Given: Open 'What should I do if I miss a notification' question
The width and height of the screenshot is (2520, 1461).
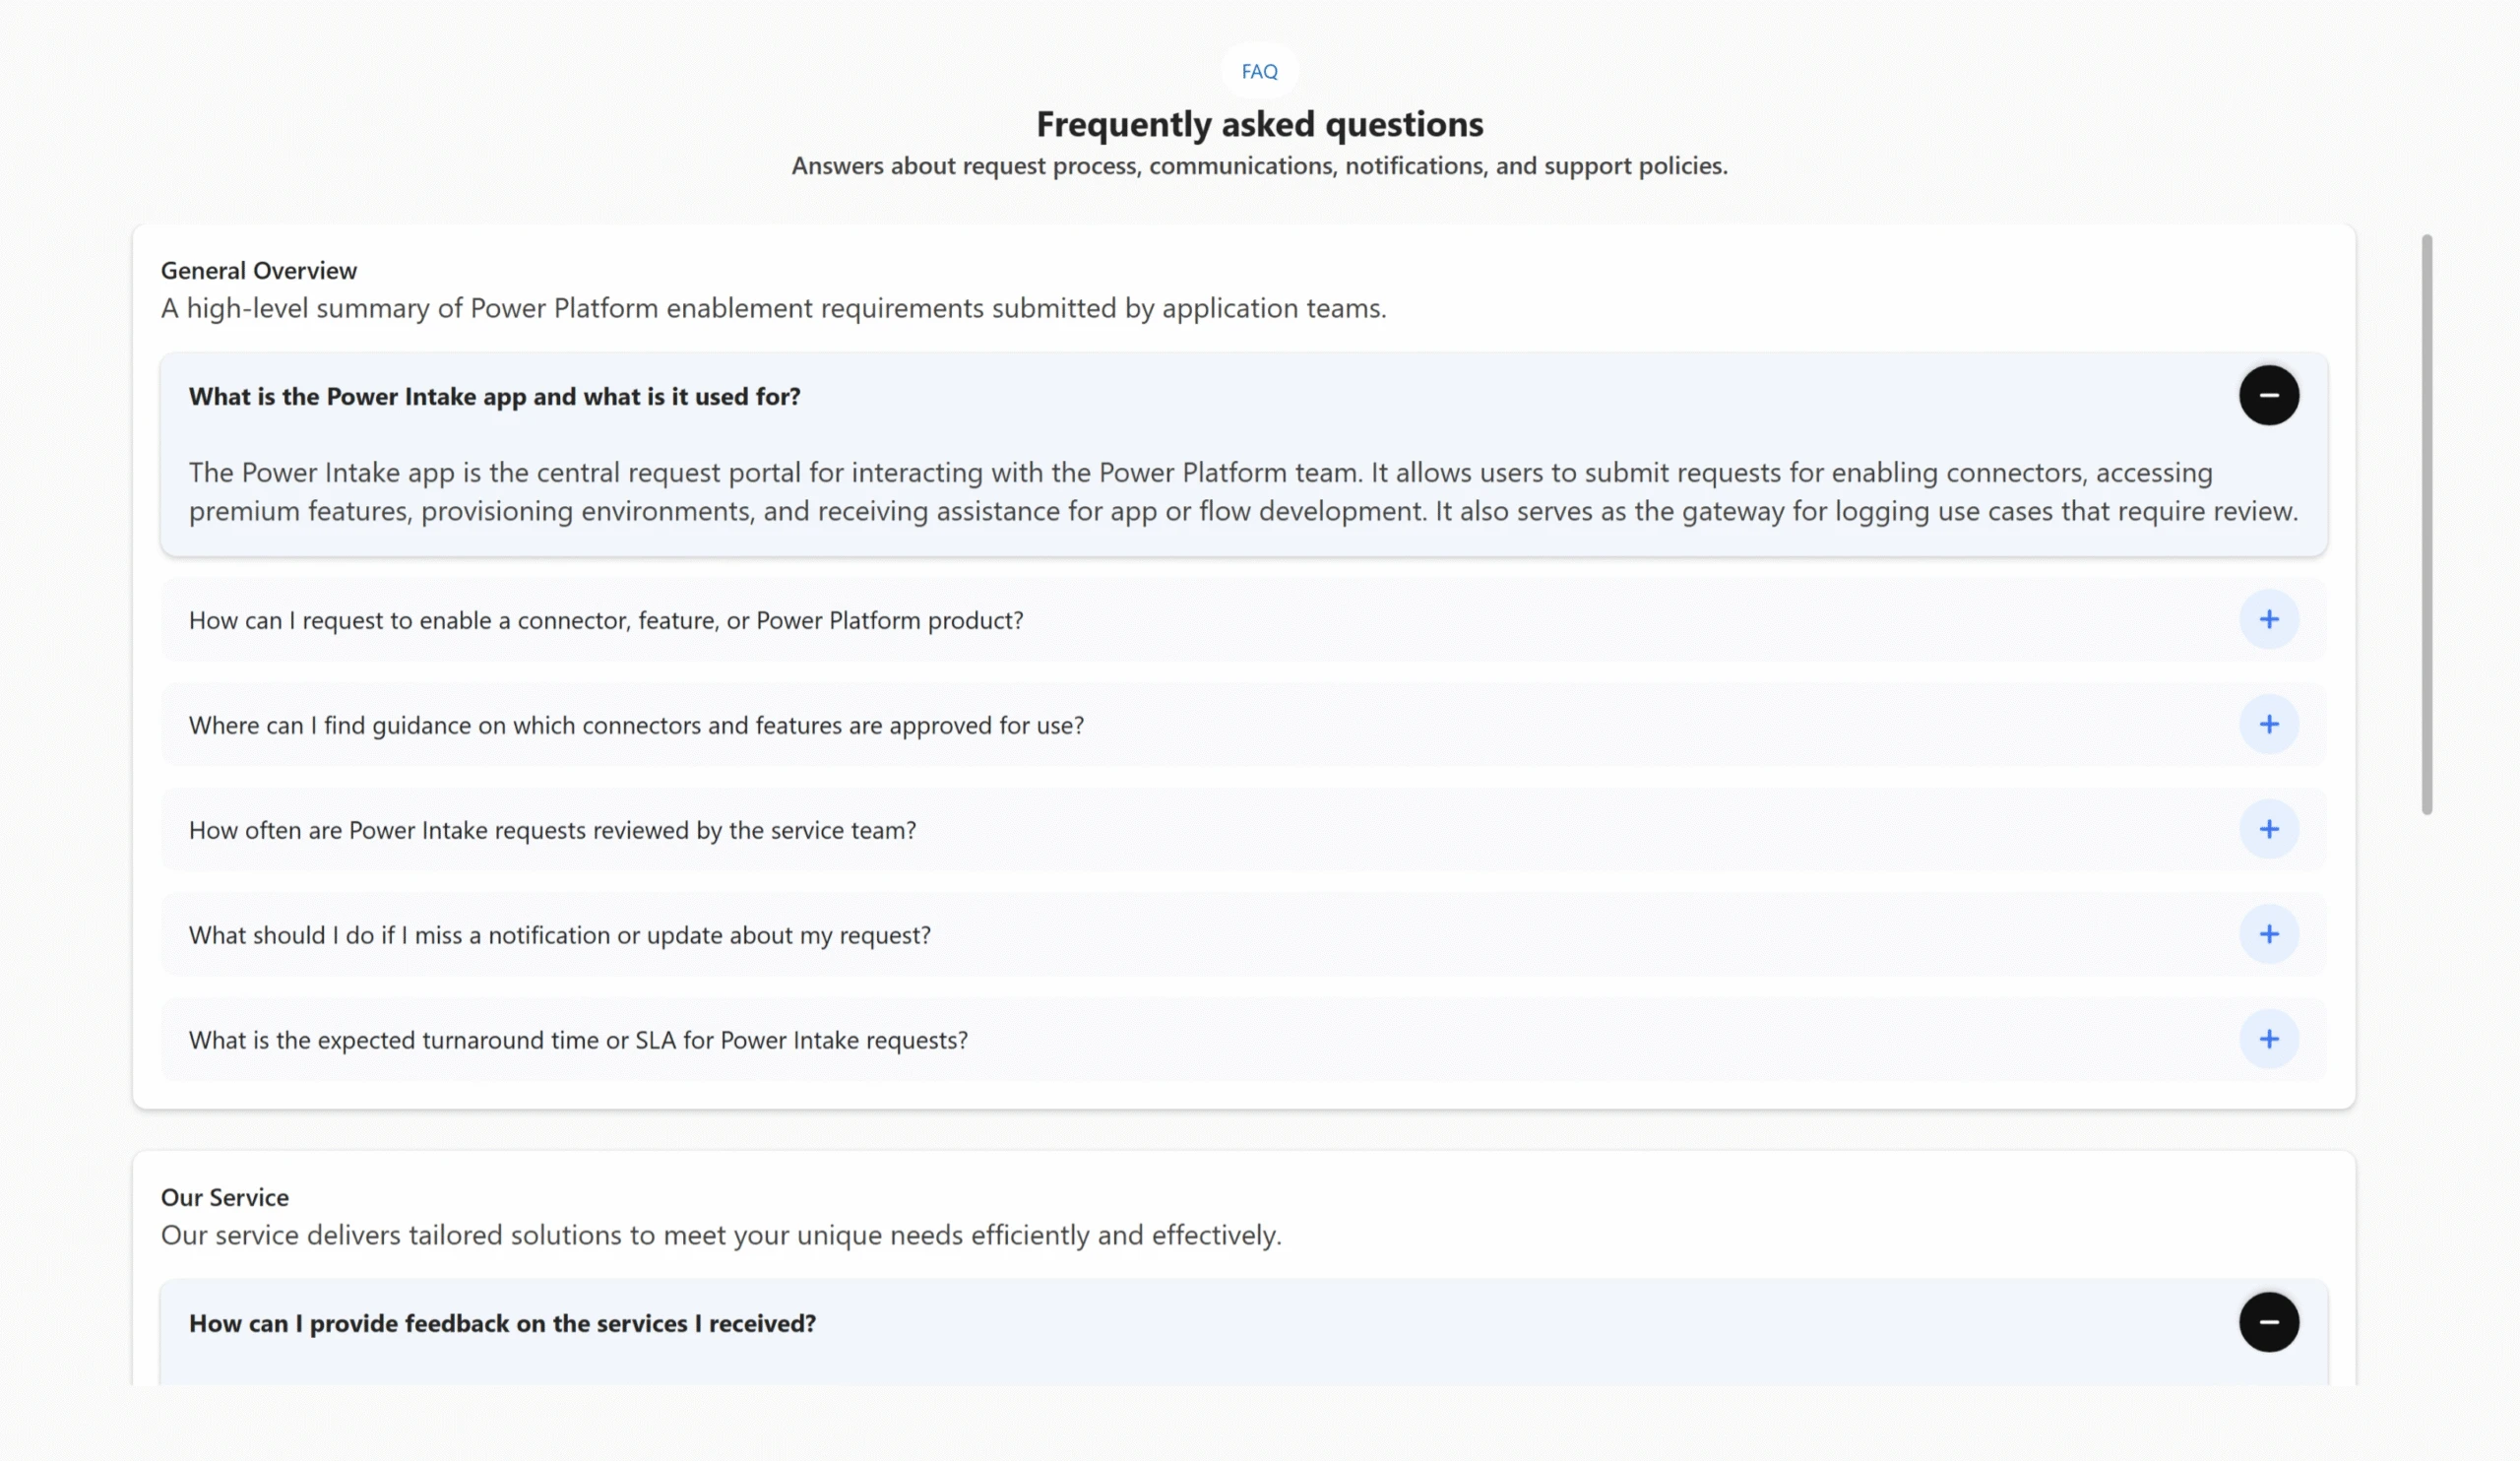Looking at the screenshot, I should (559, 936).
